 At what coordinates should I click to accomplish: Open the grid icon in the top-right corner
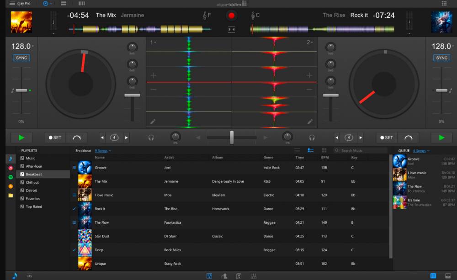coord(444,4)
